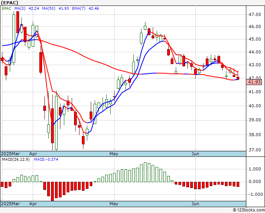Click the 0.000 MACD axis label

point(255,182)
